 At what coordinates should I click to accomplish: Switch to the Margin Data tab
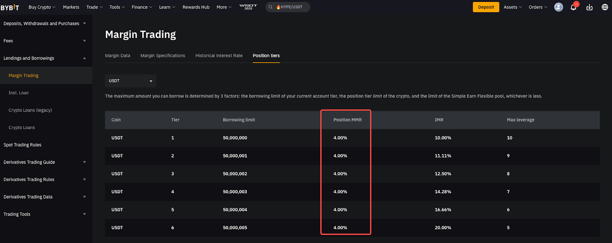tap(117, 56)
